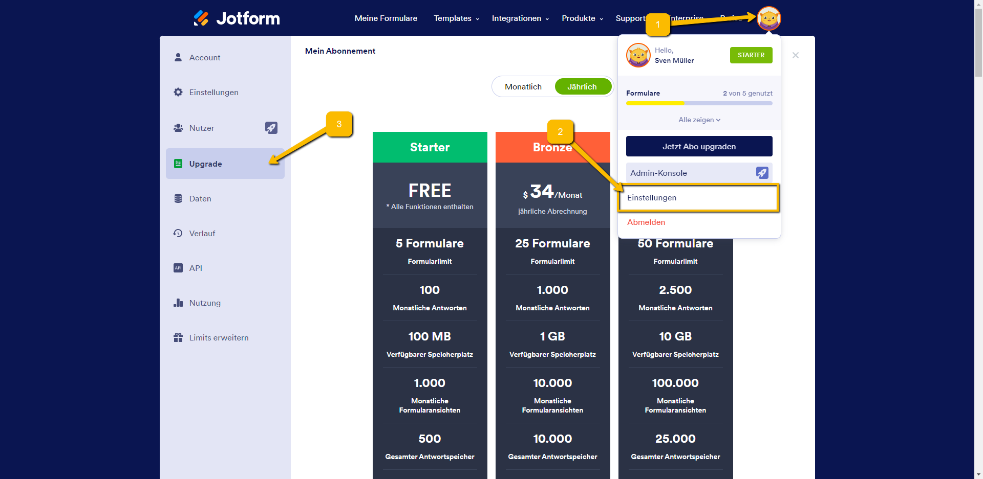Close the account panel with X
This screenshot has height=479, width=983.
pos(796,55)
